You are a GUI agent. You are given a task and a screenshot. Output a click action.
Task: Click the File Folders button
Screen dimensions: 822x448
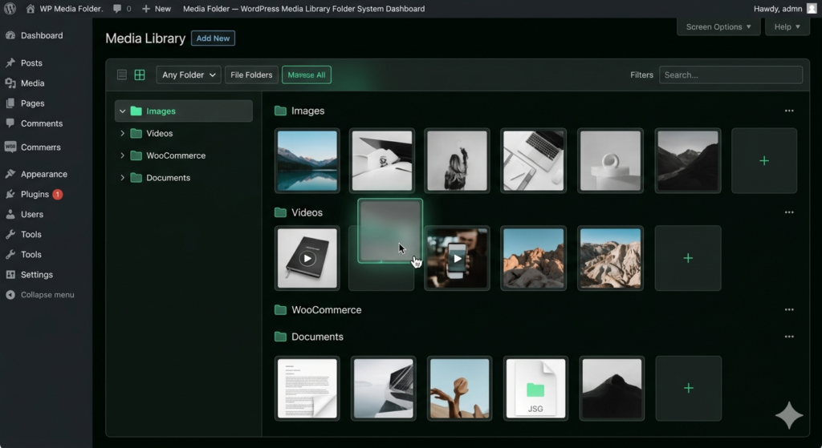pos(251,75)
